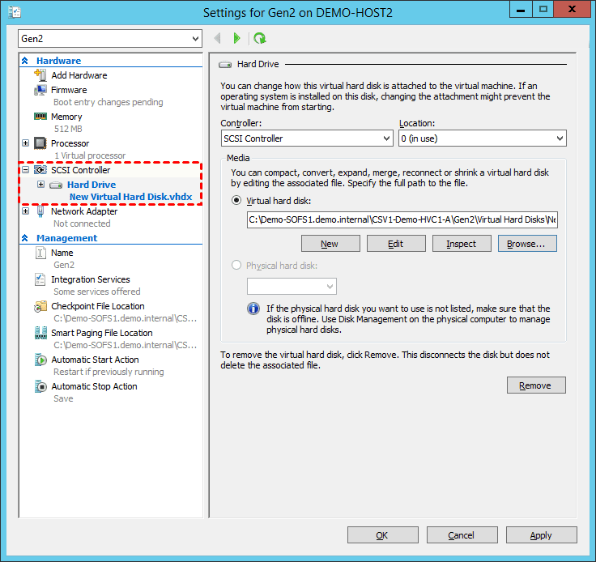Screen dimensions: 596x562
Task: Open the Gen2 virtual machine dropdown
Action: (110, 39)
